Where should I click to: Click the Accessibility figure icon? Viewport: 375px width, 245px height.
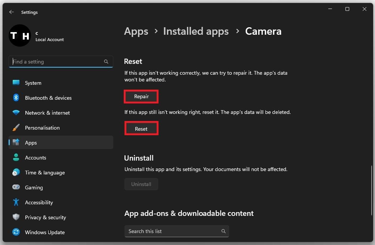[16, 202]
